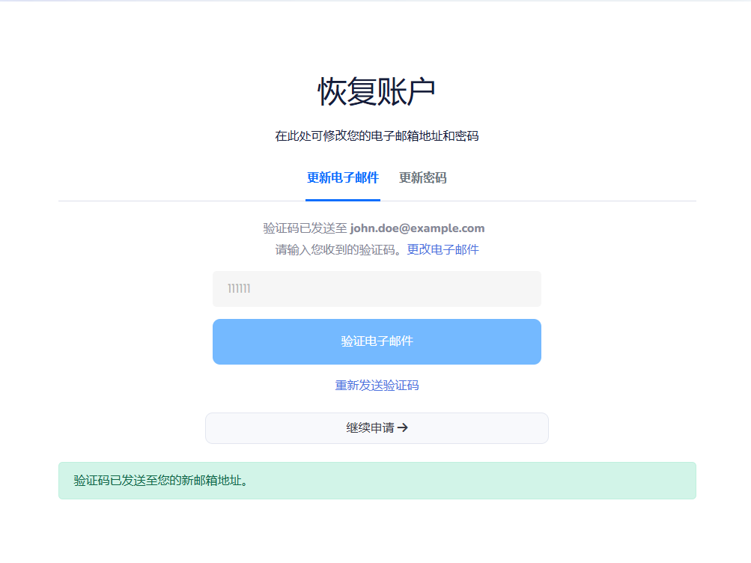
Task: Click the 重新发送验证码 link
Action: pos(377,386)
